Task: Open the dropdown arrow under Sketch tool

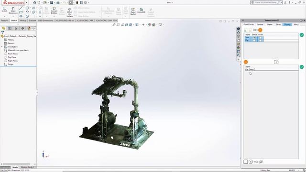Action: 4,16
